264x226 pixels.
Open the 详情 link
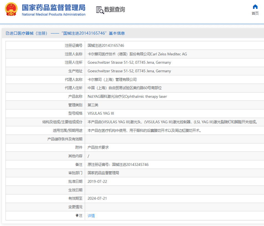(91, 215)
